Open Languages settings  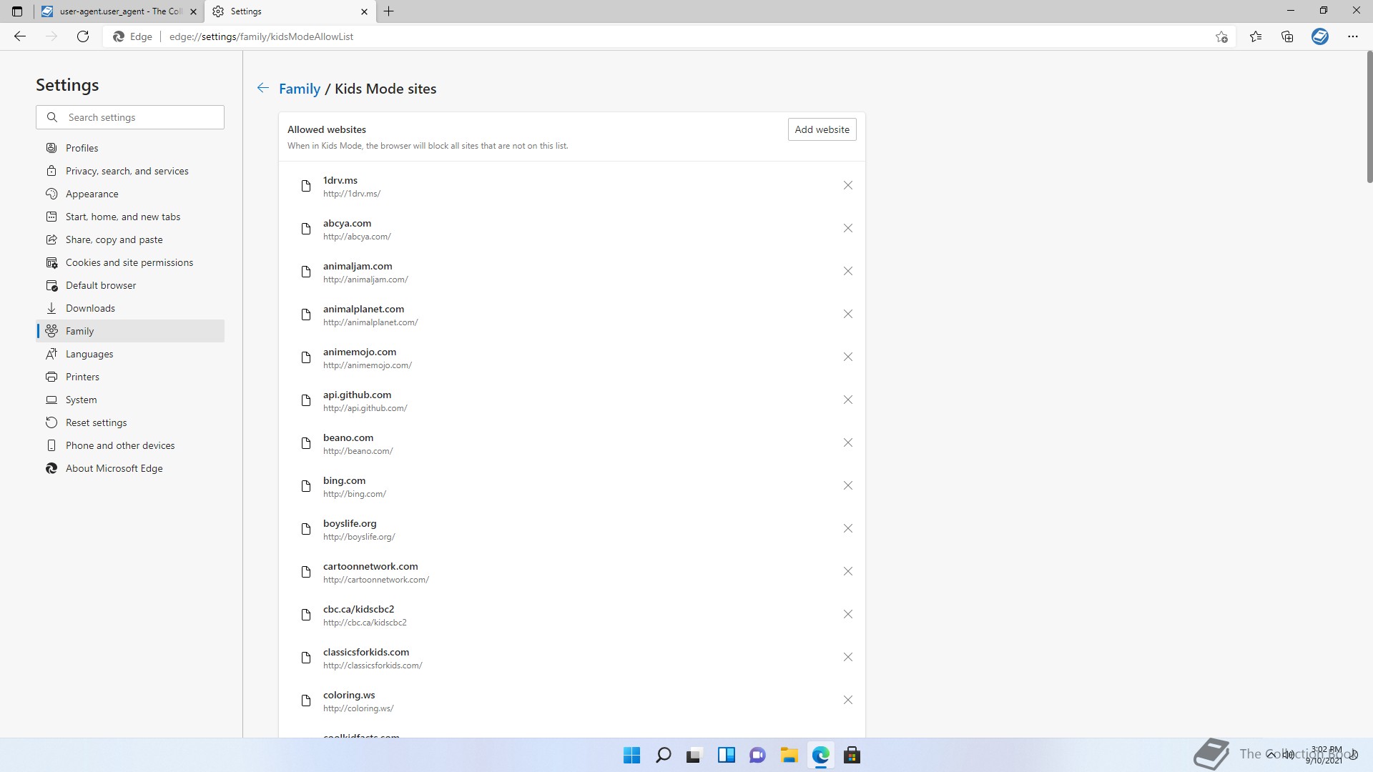pos(130,354)
